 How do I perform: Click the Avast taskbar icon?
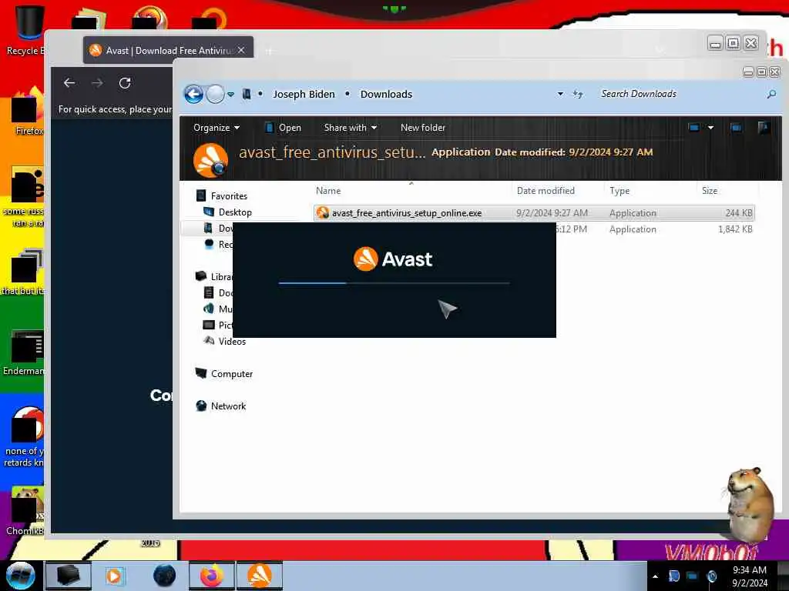pyautogui.click(x=259, y=576)
